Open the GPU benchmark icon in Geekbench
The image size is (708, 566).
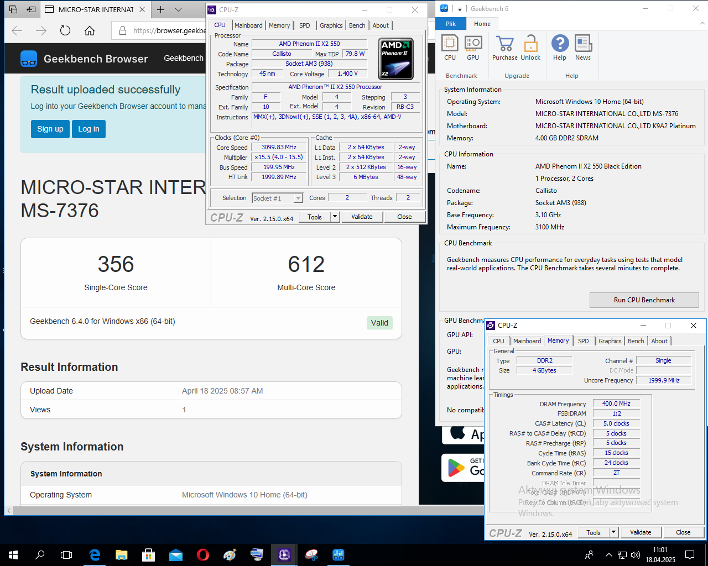473,48
